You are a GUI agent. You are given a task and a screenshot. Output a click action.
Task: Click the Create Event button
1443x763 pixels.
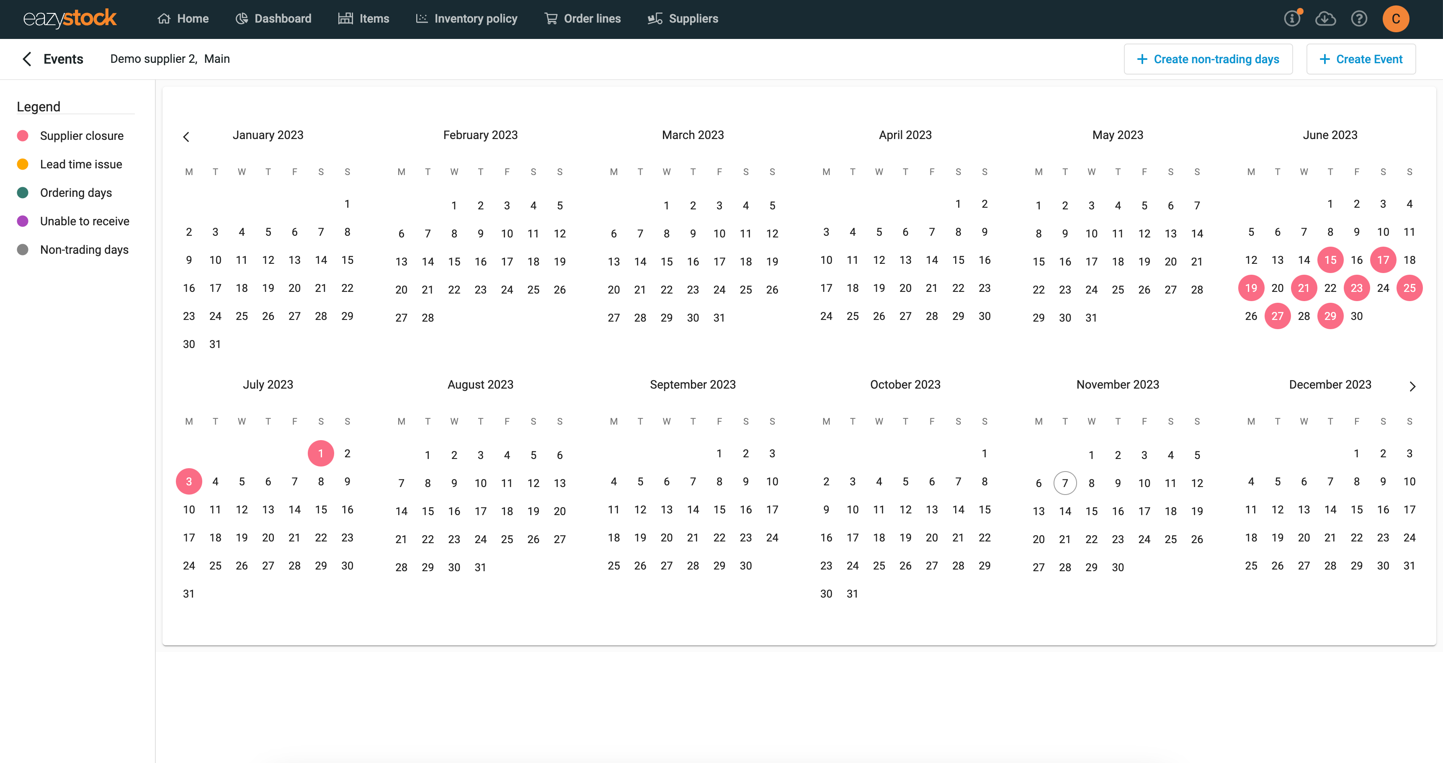(x=1361, y=59)
